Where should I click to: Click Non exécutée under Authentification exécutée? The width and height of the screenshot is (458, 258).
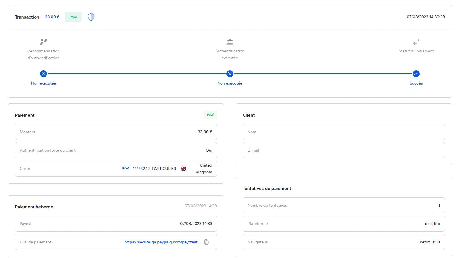(x=230, y=83)
